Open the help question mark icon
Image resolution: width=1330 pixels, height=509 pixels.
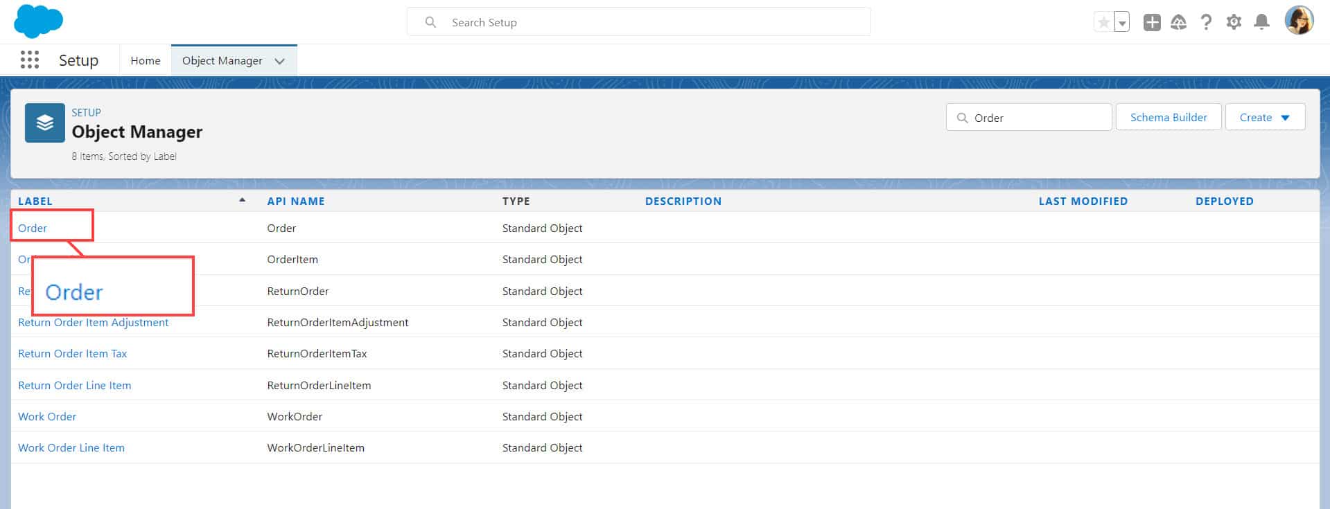1206,22
